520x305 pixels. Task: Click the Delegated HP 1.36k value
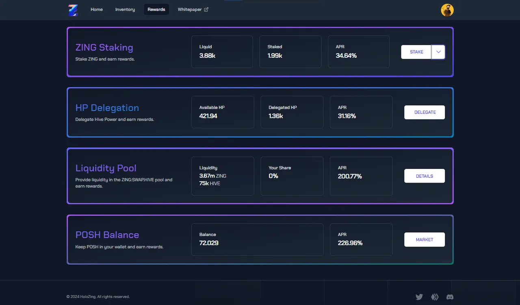click(276, 116)
